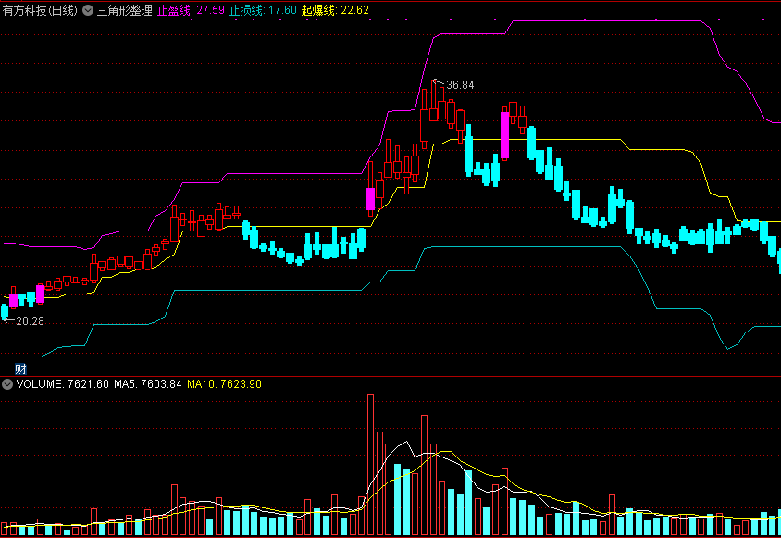Click the VOLUME: 7621.60 readout
This screenshot has height=538, width=781.
(62, 384)
